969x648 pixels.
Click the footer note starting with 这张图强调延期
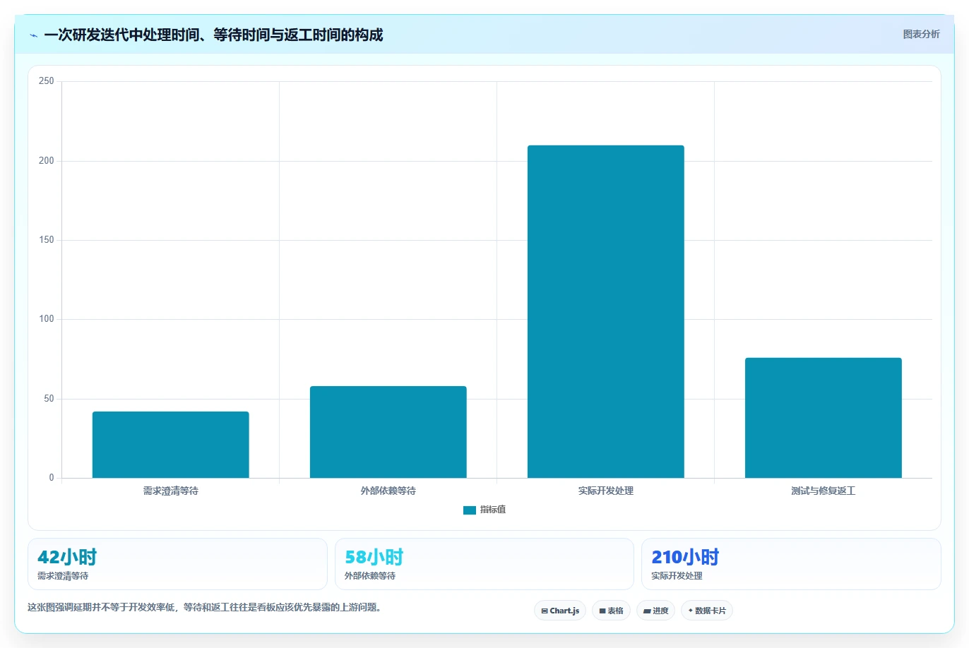(205, 607)
